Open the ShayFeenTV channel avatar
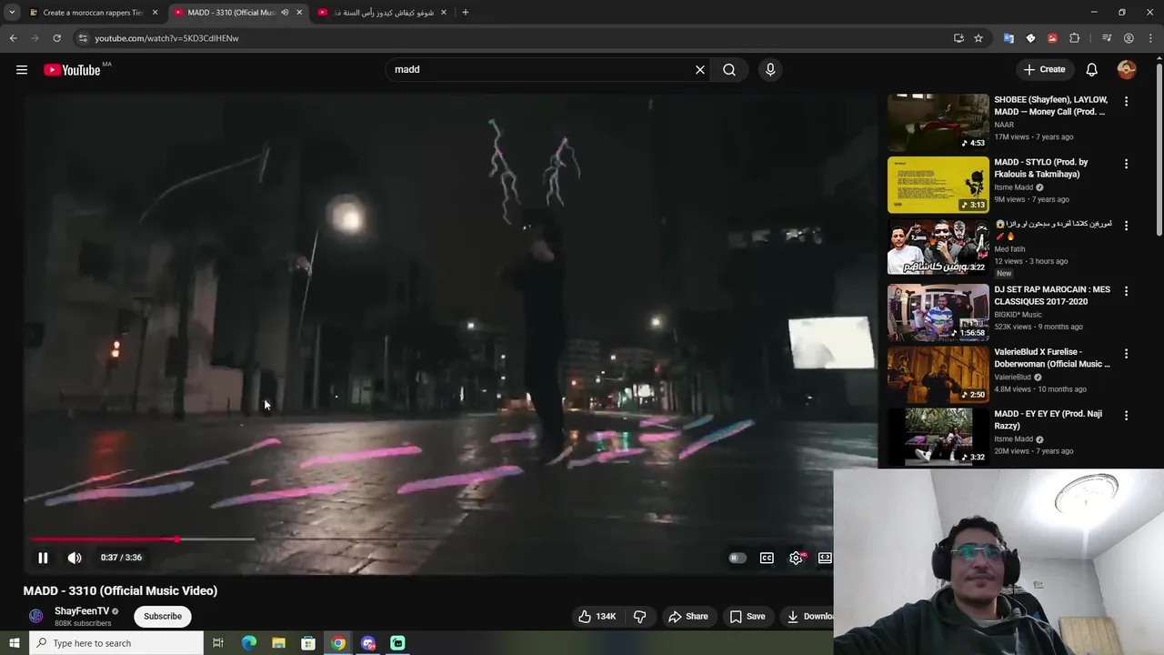This screenshot has height=655, width=1164. (36, 617)
